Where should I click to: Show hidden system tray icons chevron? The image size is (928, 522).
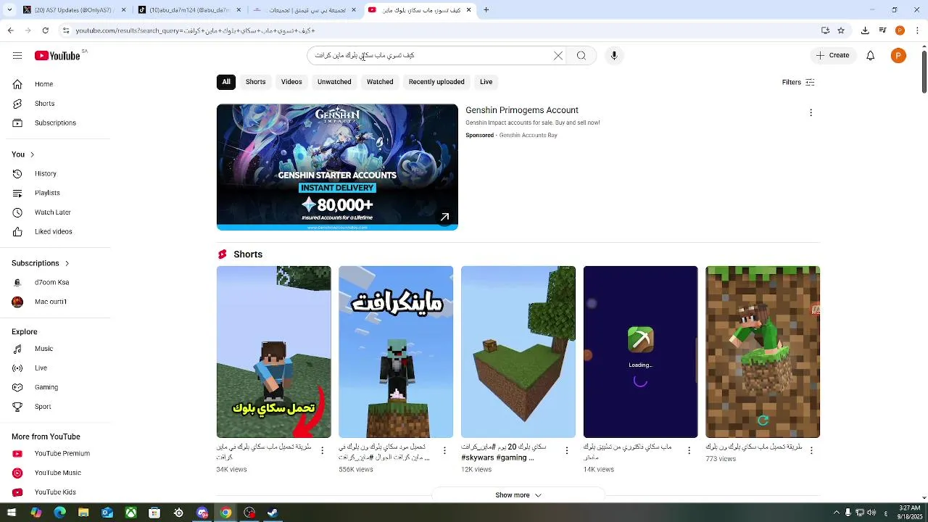point(836,513)
